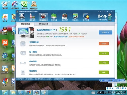Viewport: 127px width, 95px height.
Task: Open 查看综合性能排行榜 ranking link
Action: 61,36
